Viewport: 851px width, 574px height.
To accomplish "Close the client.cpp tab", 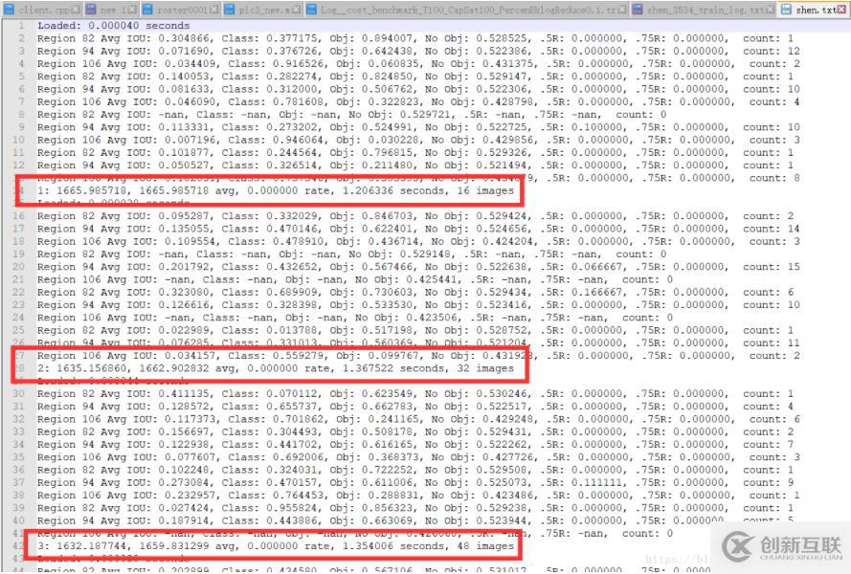I will [76, 10].
